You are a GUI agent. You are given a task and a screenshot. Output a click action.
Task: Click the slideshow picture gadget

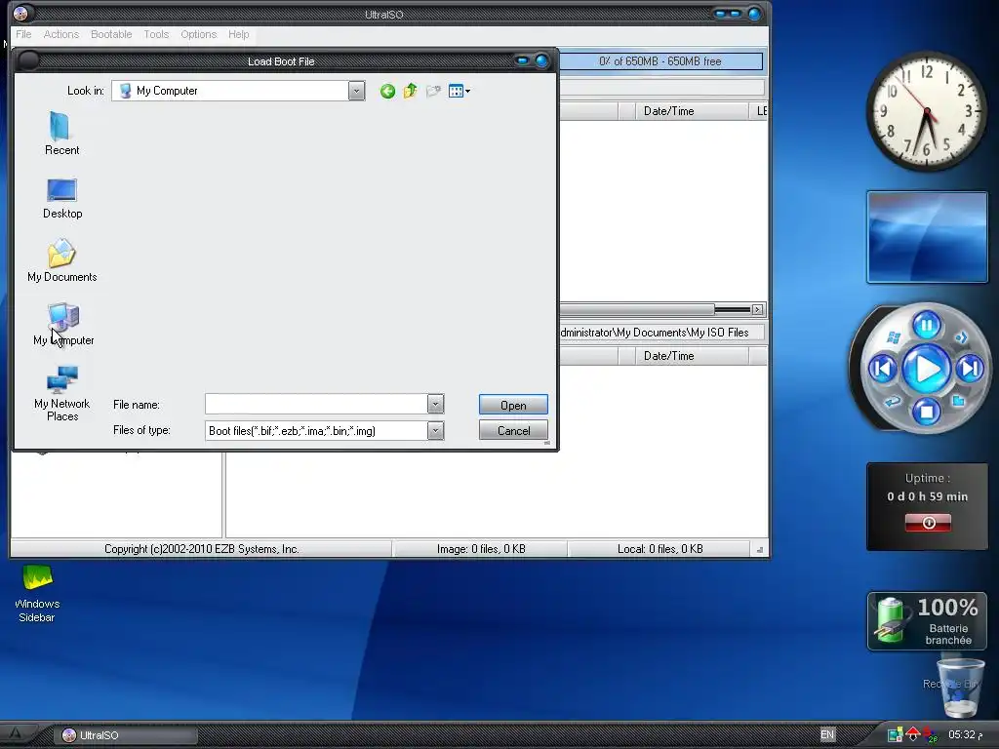(x=927, y=237)
